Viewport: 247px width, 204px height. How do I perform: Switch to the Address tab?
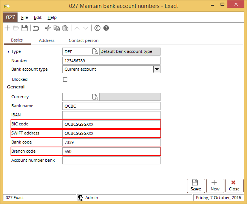pos(46,40)
